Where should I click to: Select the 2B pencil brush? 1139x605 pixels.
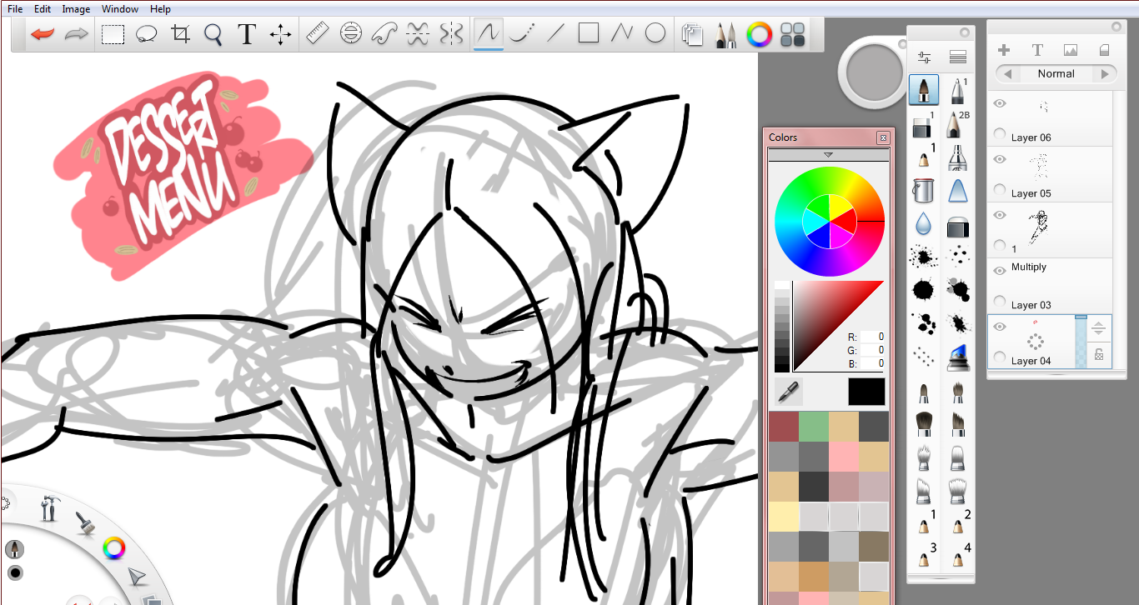pos(958,123)
